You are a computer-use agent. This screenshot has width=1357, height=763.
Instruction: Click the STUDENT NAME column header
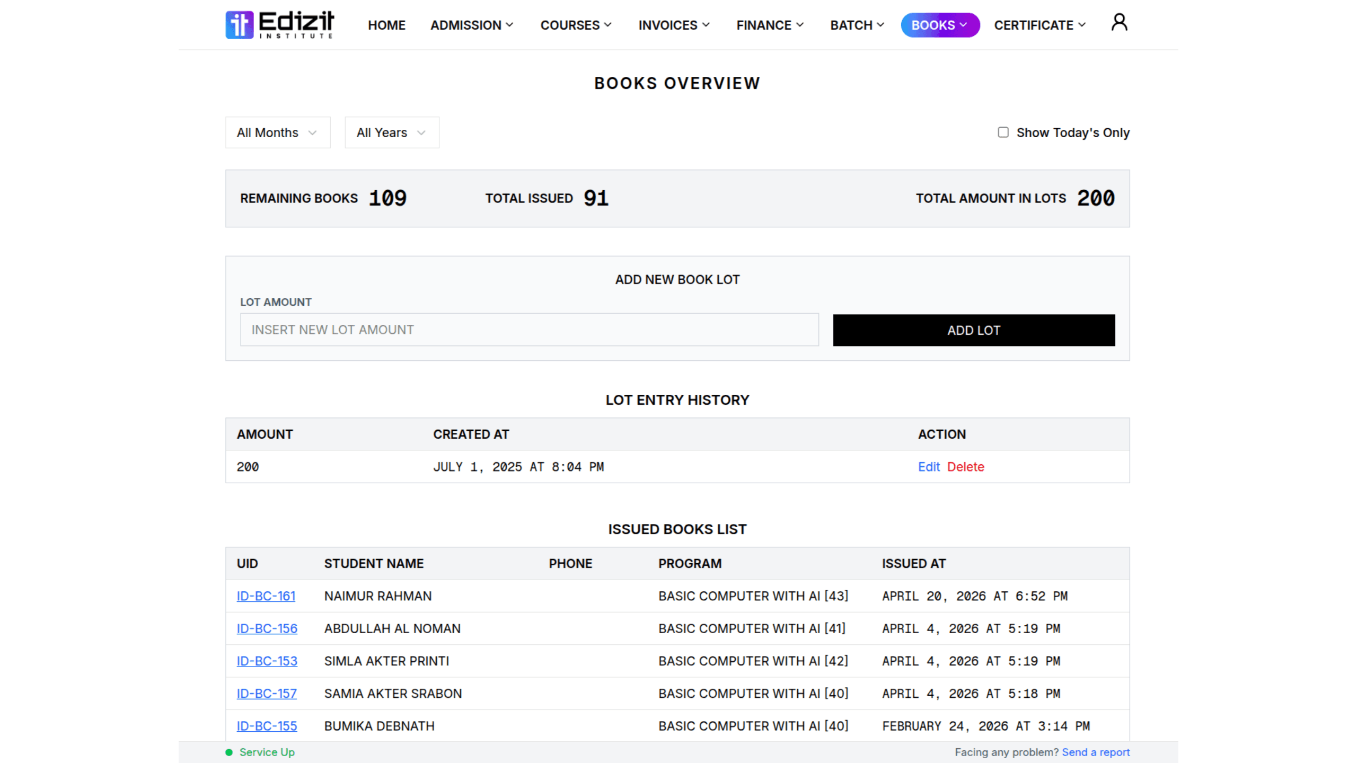[x=374, y=564]
